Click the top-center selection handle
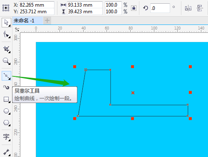This screenshot has height=157, width=208. pos(132,67)
